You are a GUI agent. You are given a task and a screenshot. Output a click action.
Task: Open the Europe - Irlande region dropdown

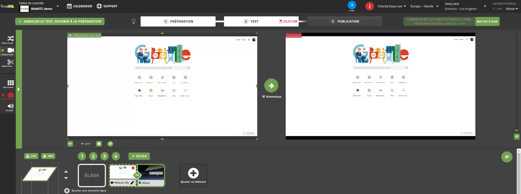point(425,6)
